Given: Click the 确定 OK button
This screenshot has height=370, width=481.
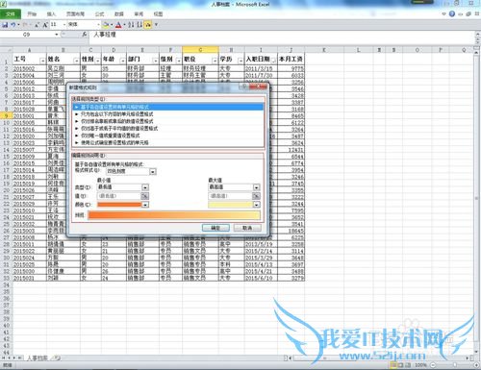Looking at the screenshot, I should 215,228.
